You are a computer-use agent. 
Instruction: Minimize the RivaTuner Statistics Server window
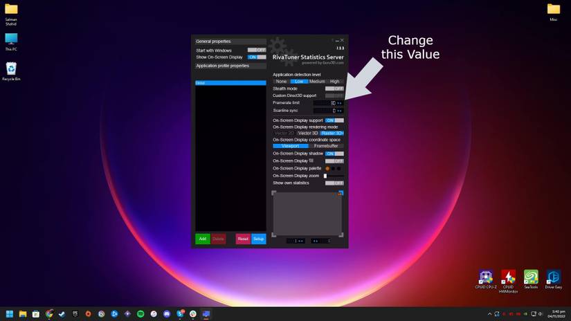tap(337, 40)
